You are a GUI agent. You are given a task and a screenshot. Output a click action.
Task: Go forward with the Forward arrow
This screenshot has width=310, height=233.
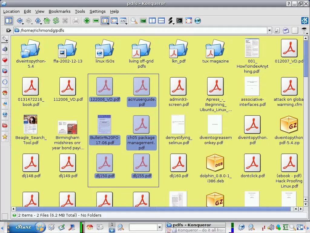click(x=29, y=20)
